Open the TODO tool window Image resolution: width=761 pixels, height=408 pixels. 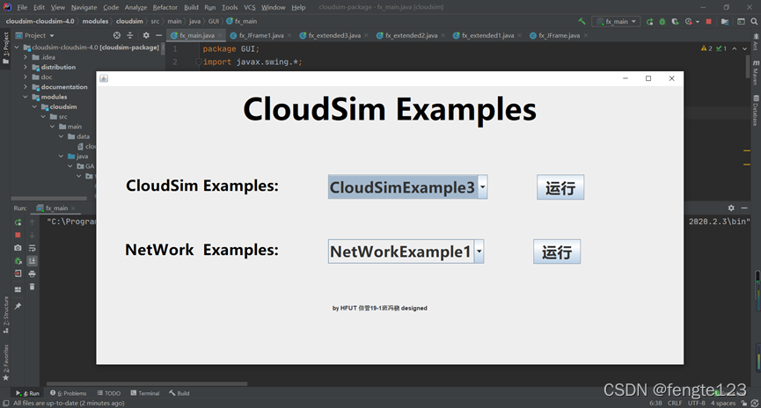[x=109, y=393]
